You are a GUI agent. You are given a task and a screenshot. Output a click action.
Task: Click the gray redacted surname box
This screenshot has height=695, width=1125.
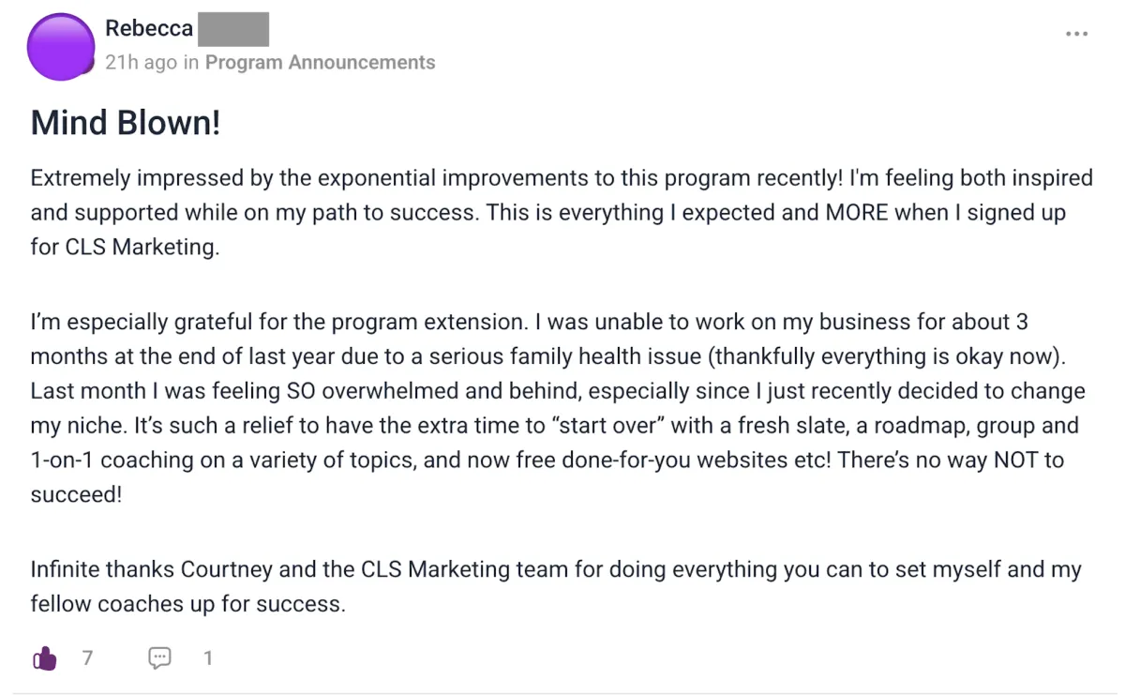pyautogui.click(x=233, y=29)
